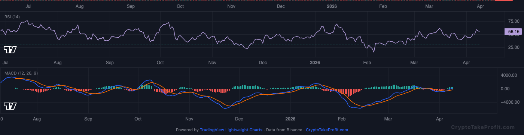This screenshot has height=135, width=524.
Task: Click the RSI (14) indicator label
Action: click(12, 17)
